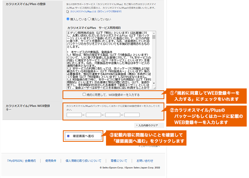The height and width of the screenshot is (178, 249).
Task: Open 使用条件 footer link
Action: coord(50,160)
